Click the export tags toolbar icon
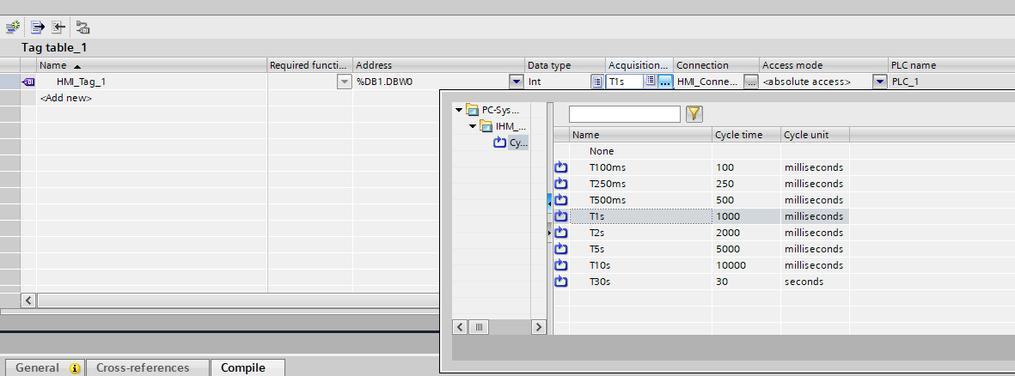Image resolution: width=1015 pixels, height=376 pixels. pos(58,27)
